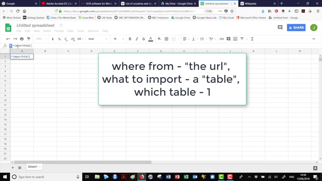322x181 pixels.
Task: Insert chart using toolbar icon
Action: coord(235,39)
